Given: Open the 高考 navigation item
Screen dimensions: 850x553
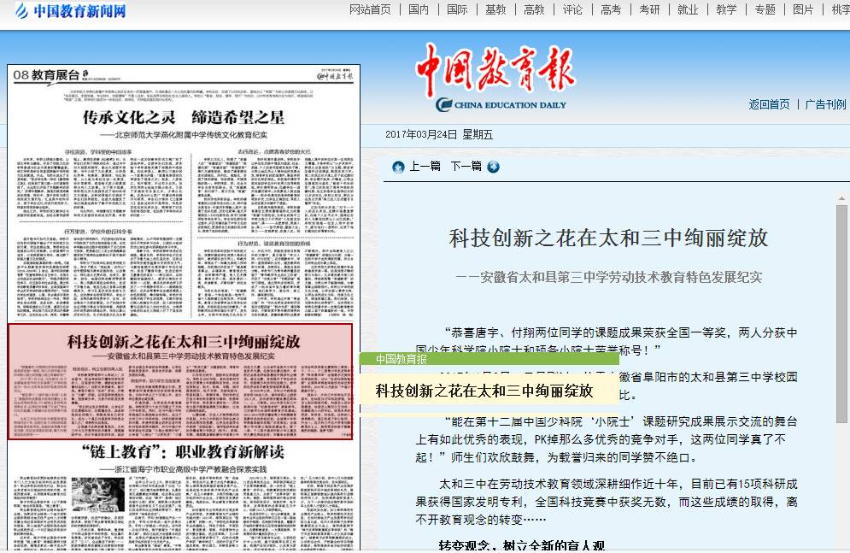Looking at the screenshot, I should (x=611, y=9).
